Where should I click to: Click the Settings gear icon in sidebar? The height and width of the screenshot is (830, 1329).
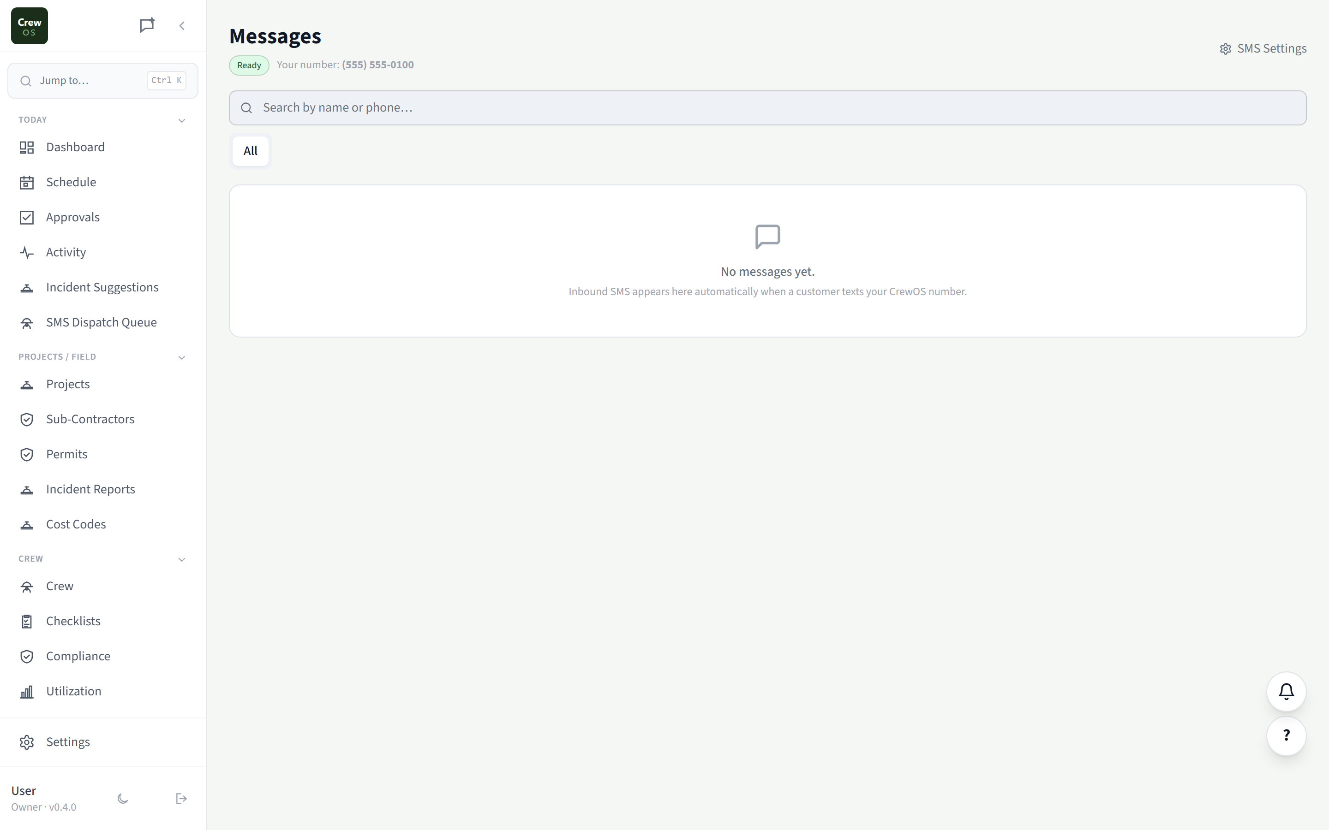27,742
